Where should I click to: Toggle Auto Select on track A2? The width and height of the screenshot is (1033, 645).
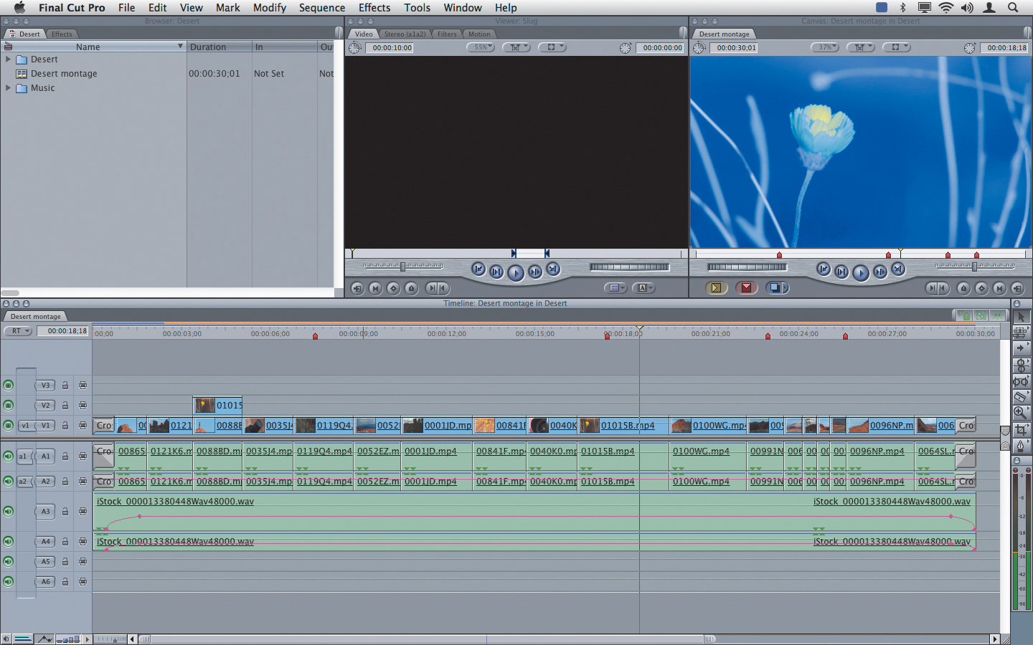(x=83, y=481)
